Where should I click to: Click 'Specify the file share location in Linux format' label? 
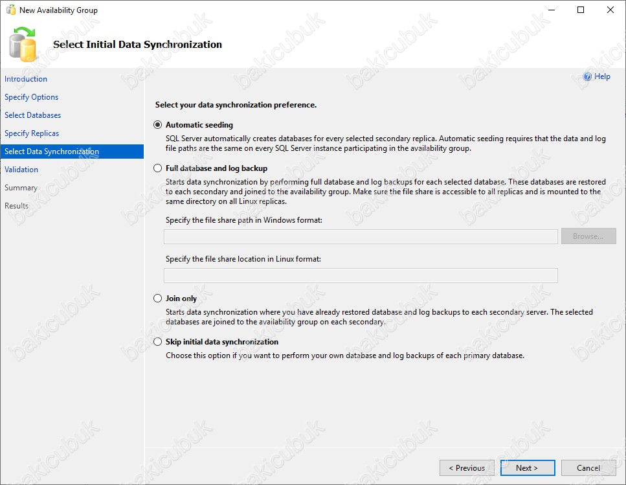pos(243,259)
